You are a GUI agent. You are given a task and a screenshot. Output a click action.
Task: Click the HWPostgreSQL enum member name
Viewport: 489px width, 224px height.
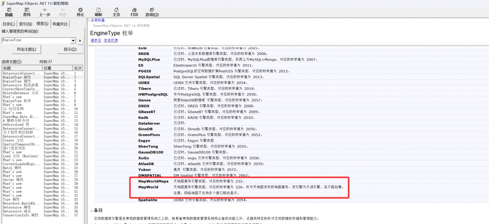tap(153, 94)
